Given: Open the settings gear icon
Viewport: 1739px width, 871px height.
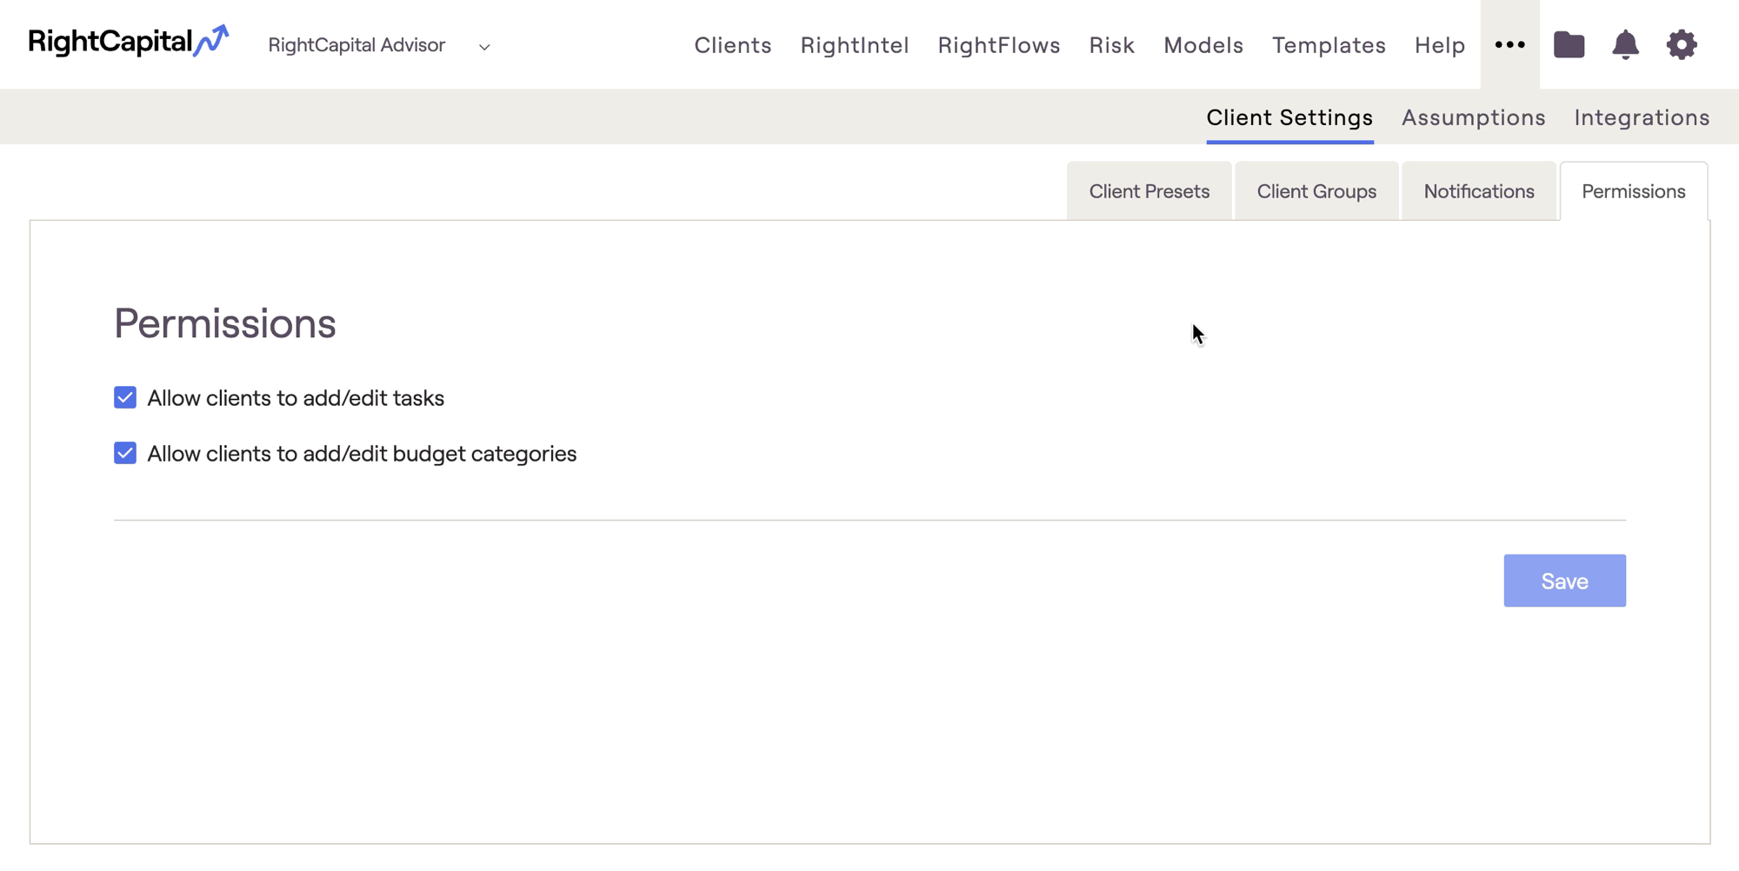Looking at the screenshot, I should [x=1682, y=44].
